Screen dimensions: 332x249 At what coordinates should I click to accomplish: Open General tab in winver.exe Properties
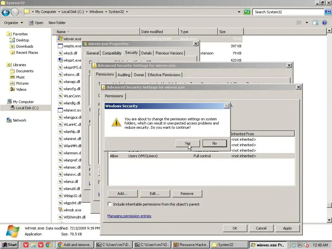(92, 53)
